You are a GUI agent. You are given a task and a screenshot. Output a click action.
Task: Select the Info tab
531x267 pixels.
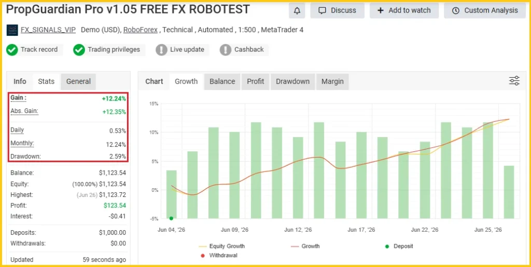tap(20, 81)
